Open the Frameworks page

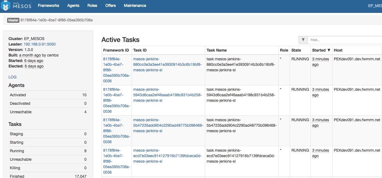point(48,5)
